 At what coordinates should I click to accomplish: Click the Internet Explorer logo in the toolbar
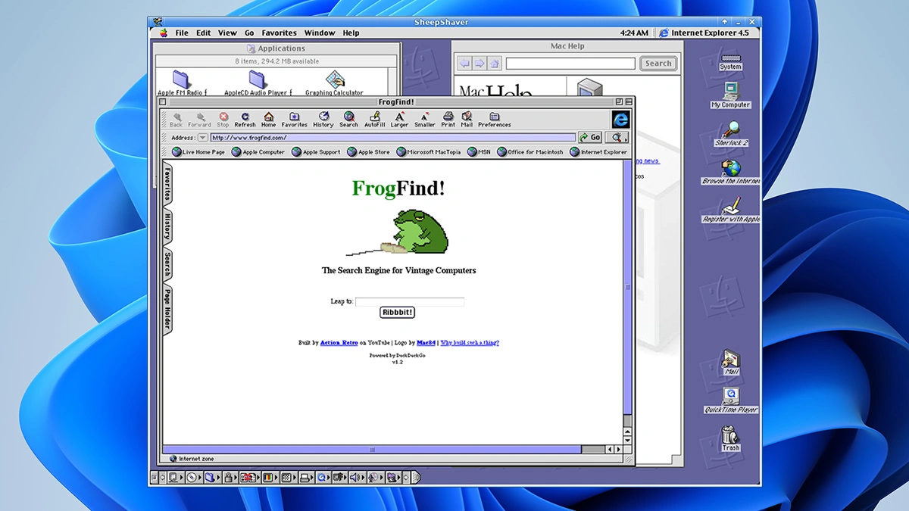pos(620,119)
